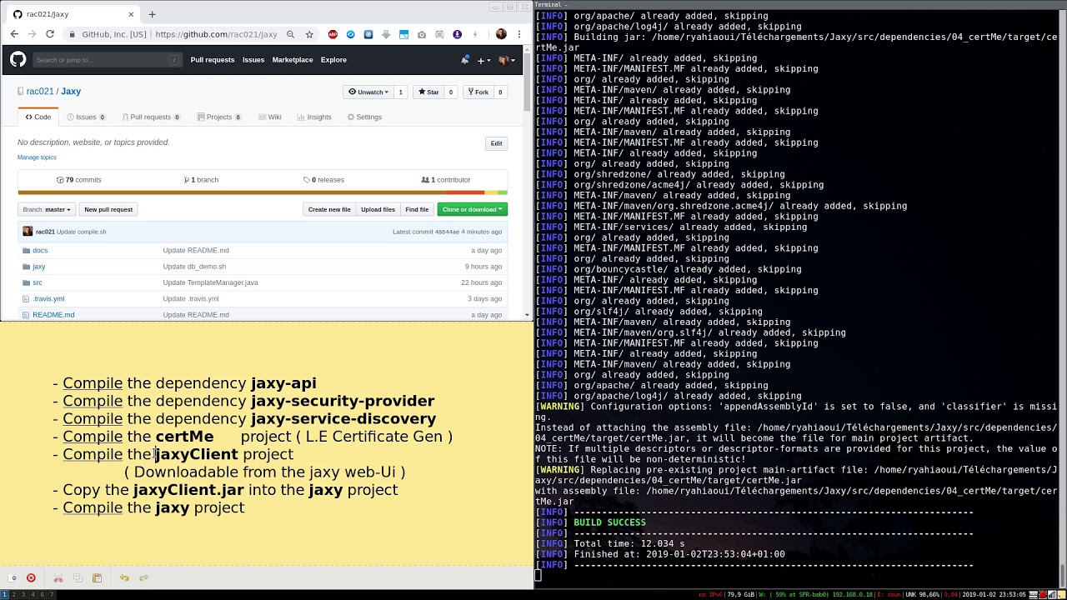Reload the GitHub page
Viewport: 1067px width, 600px height.
(50, 34)
